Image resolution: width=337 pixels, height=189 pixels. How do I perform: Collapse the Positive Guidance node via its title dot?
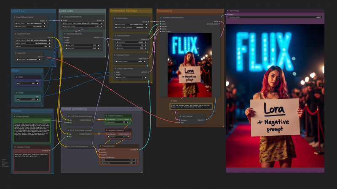pyautogui.click(x=107, y=116)
